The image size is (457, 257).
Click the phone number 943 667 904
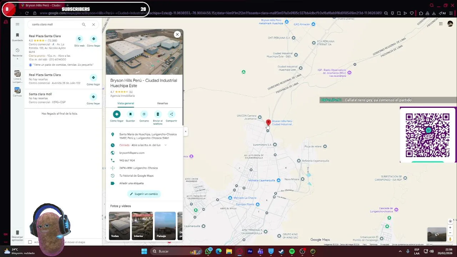tap(127, 160)
